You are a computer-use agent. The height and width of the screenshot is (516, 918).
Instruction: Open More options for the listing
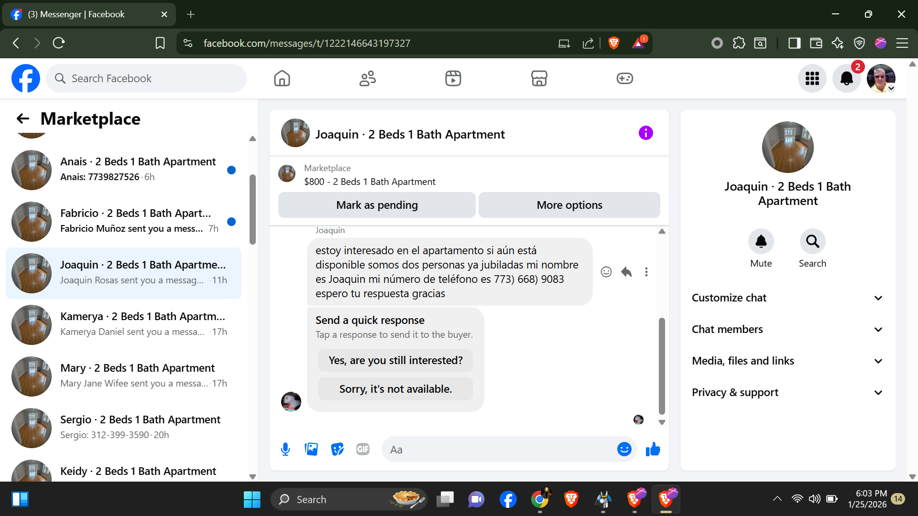click(x=569, y=205)
